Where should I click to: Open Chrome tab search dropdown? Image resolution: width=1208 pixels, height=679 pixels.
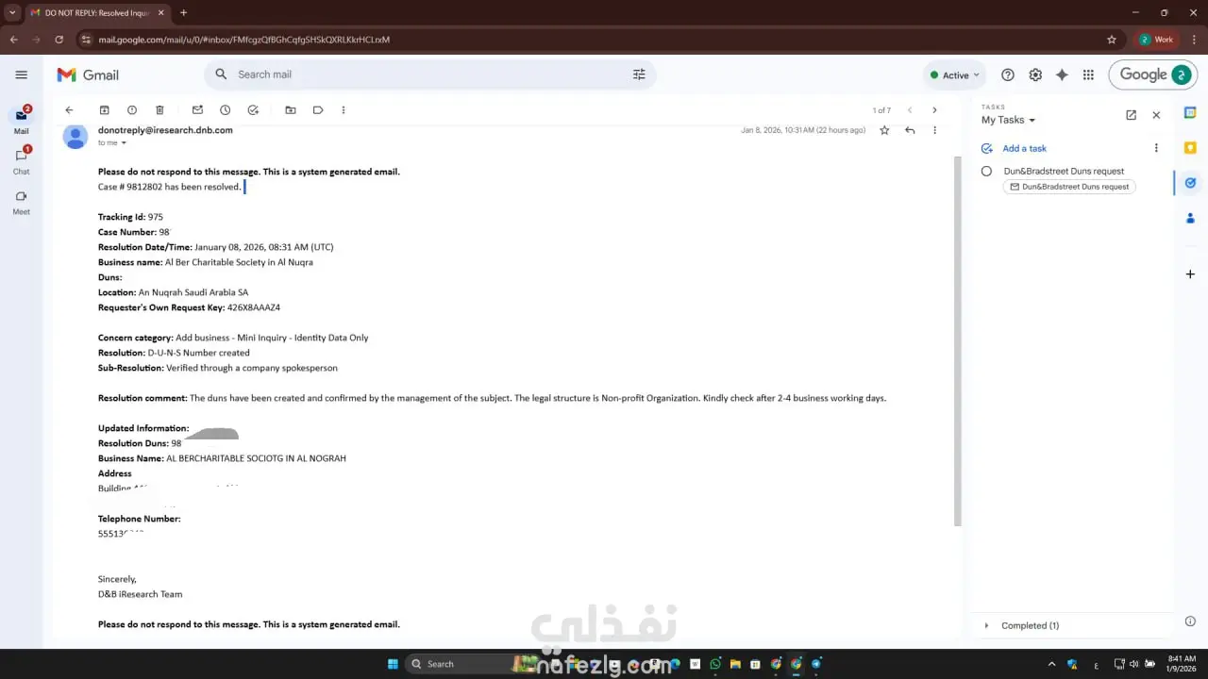[12, 13]
